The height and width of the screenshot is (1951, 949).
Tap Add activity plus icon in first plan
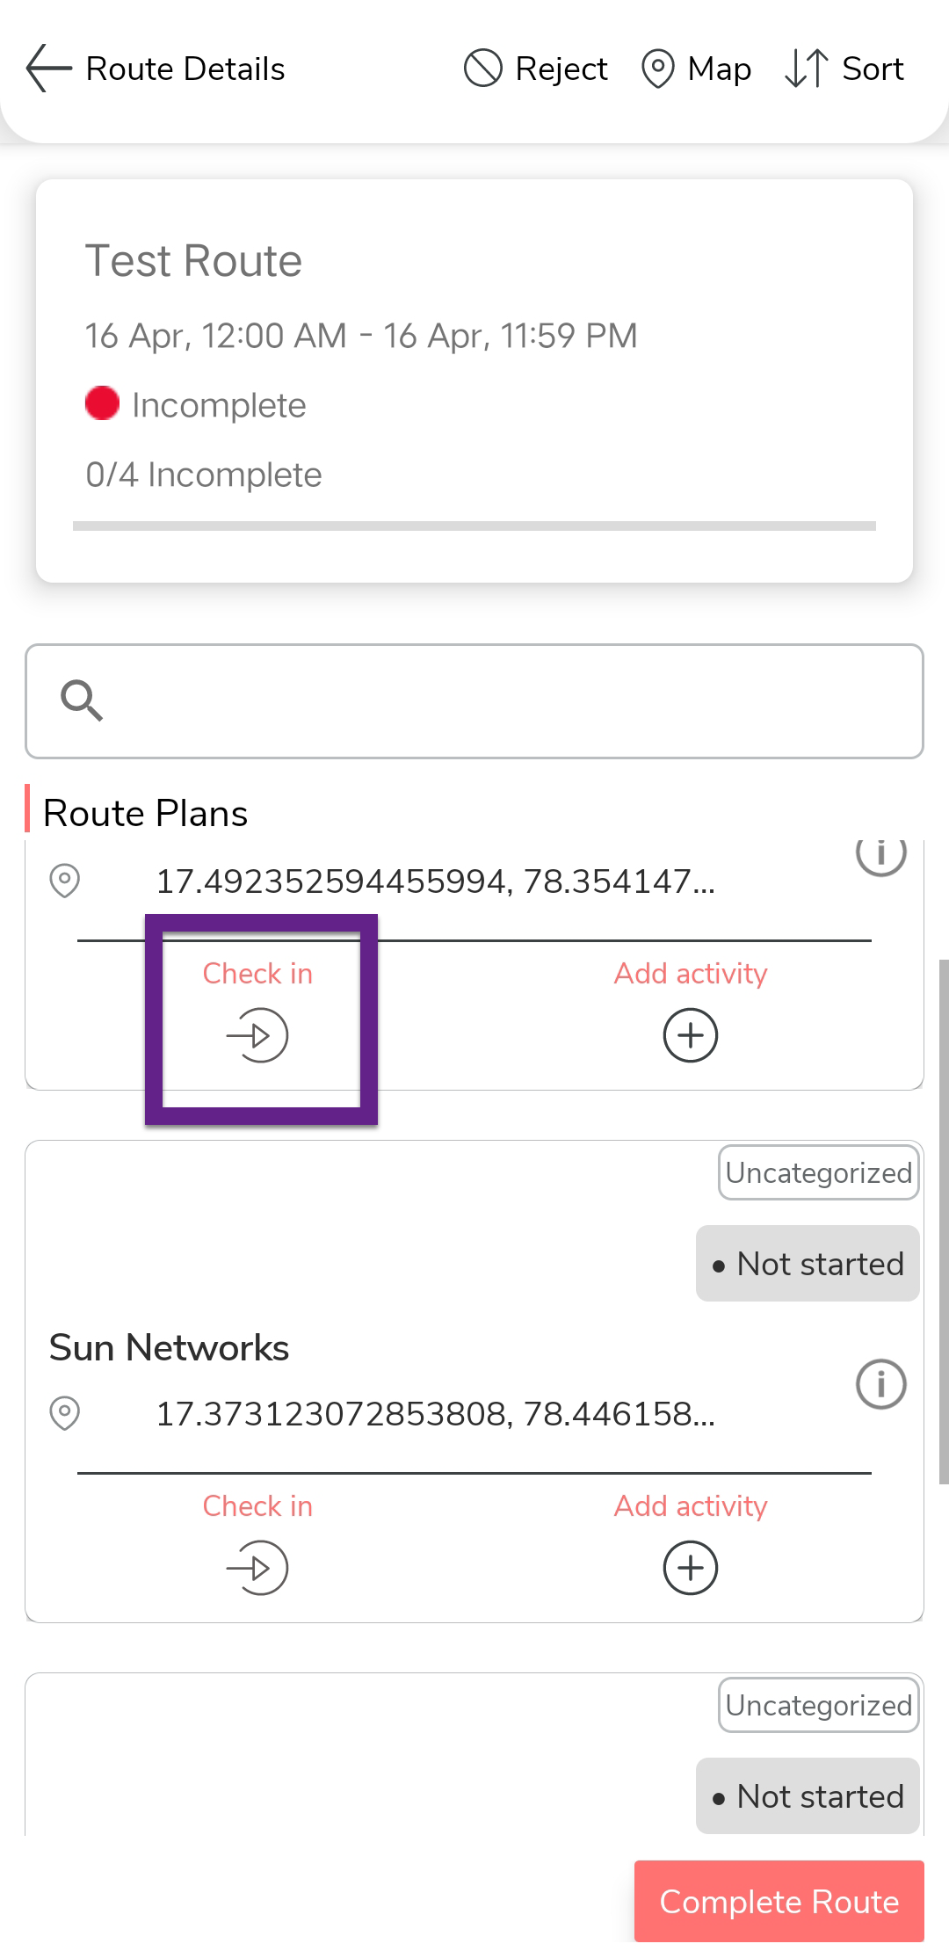click(691, 1035)
